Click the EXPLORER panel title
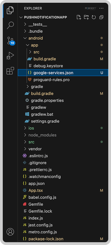This screenshot has width=111, height=245. pos(33,8)
